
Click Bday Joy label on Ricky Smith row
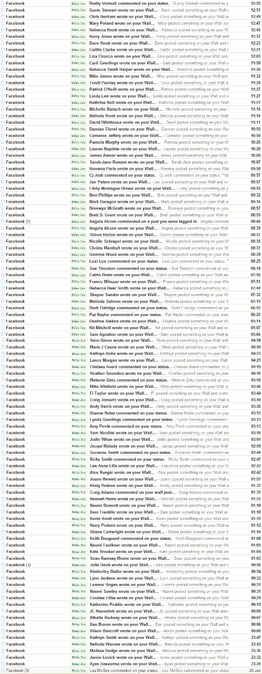(x=79, y=459)
